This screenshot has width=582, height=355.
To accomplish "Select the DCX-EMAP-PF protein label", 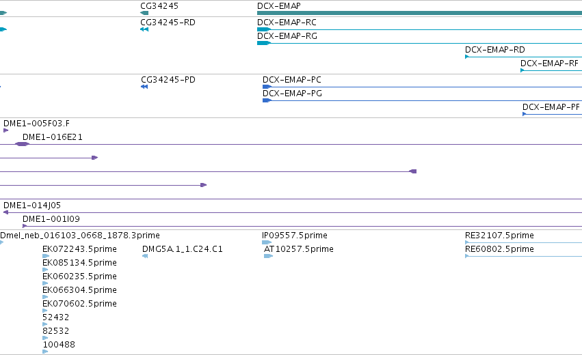I will coord(551,107).
